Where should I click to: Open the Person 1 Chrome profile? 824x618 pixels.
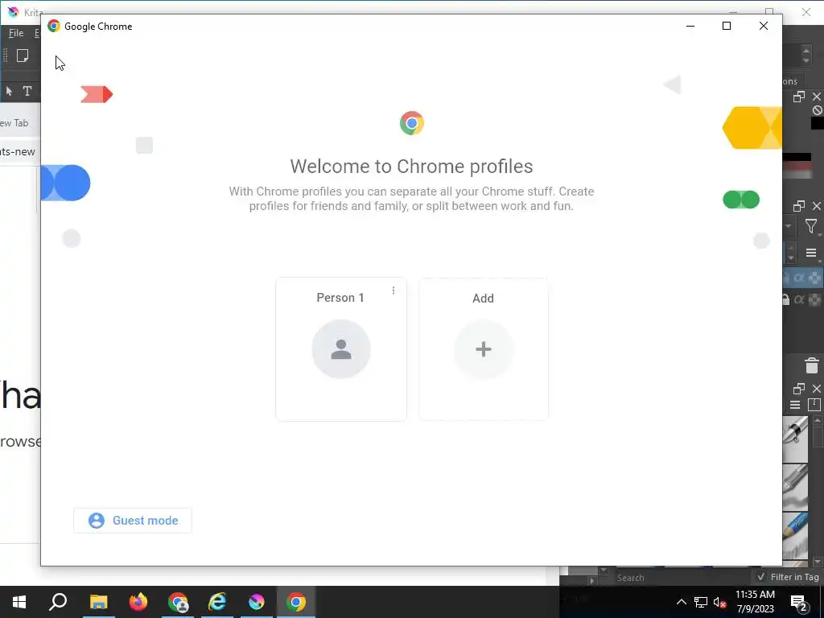click(x=341, y=349)
